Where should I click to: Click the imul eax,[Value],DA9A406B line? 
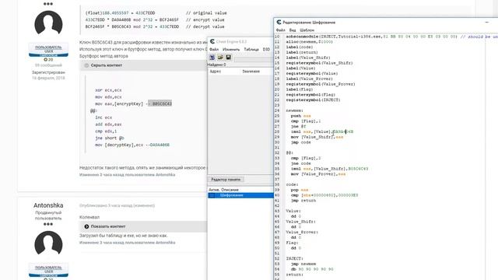tap(322, 131)
